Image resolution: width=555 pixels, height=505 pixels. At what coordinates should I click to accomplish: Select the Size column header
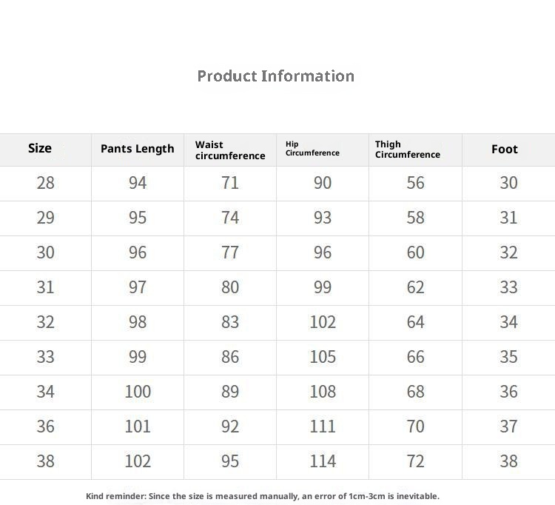point(40,148)
